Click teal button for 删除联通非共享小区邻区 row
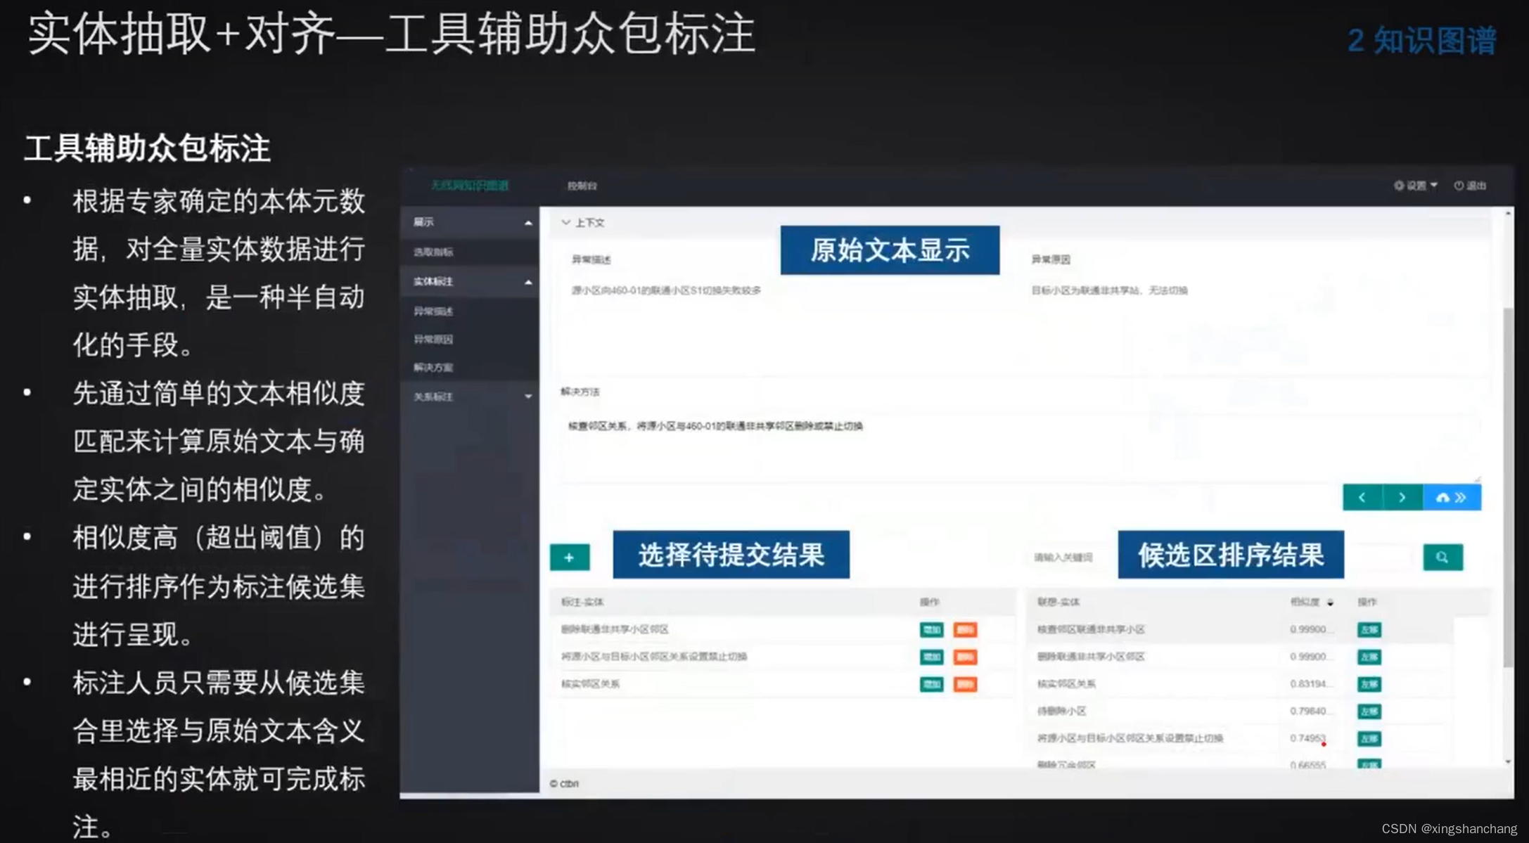Image resolution: width=1529 pixels, height=843 pixels. [931, 629]
